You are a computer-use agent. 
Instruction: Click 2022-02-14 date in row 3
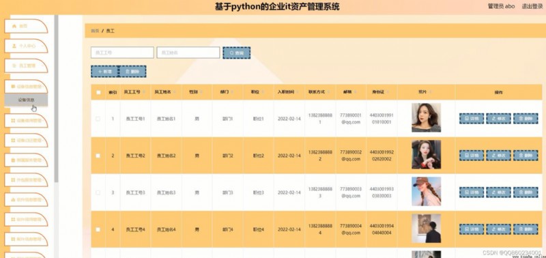click(289, 192)
